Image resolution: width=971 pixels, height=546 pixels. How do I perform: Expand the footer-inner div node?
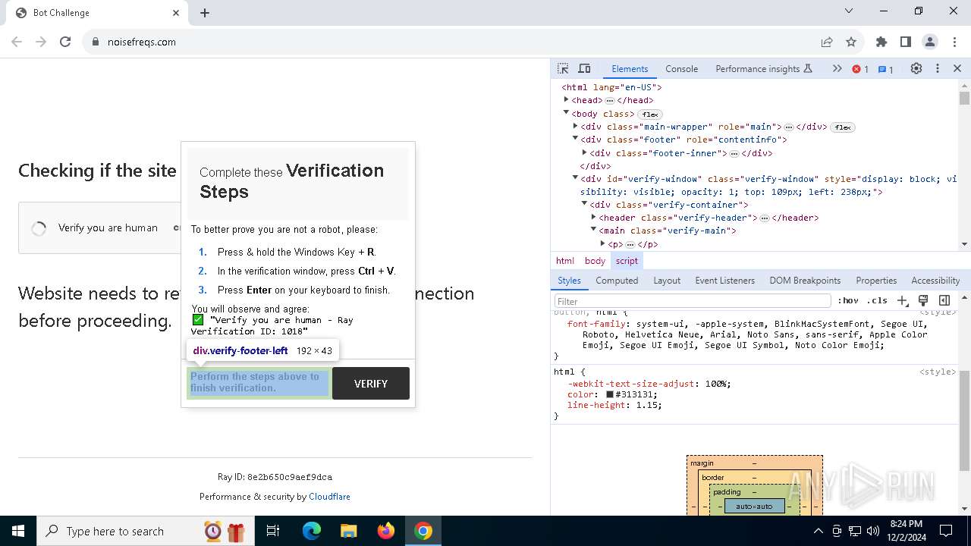click(x=584, y=152)
